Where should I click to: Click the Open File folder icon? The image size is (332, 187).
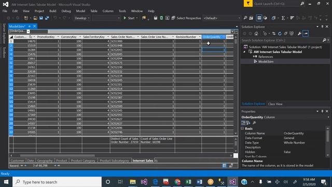(35, 18)
